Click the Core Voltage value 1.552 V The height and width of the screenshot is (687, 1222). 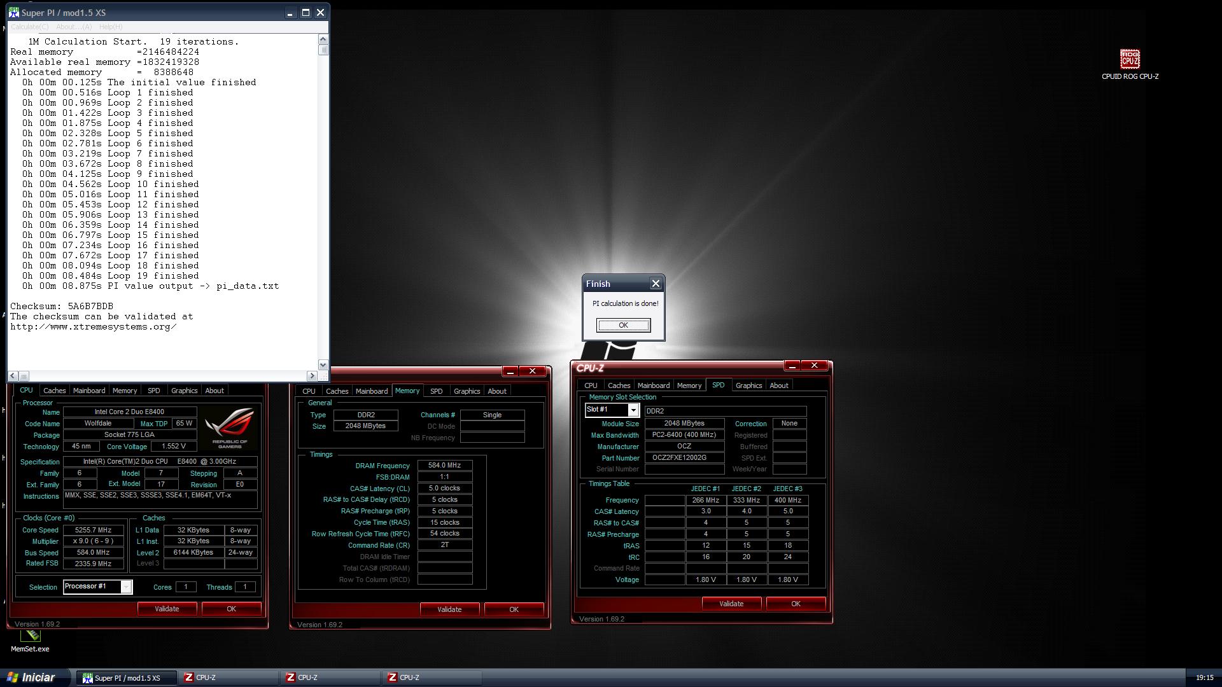click(x=174, y=447)
